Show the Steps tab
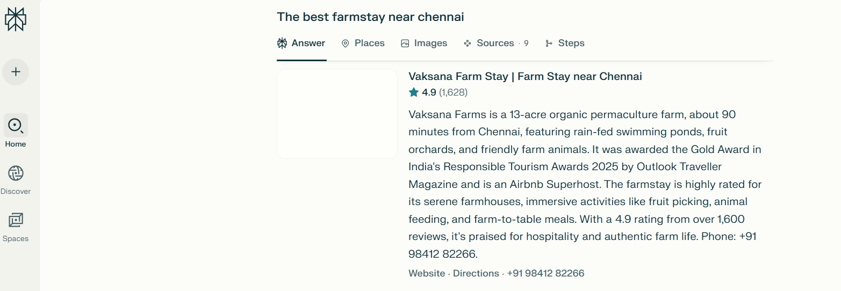This screenshot has width=841, height=291. tap(565, 43)
